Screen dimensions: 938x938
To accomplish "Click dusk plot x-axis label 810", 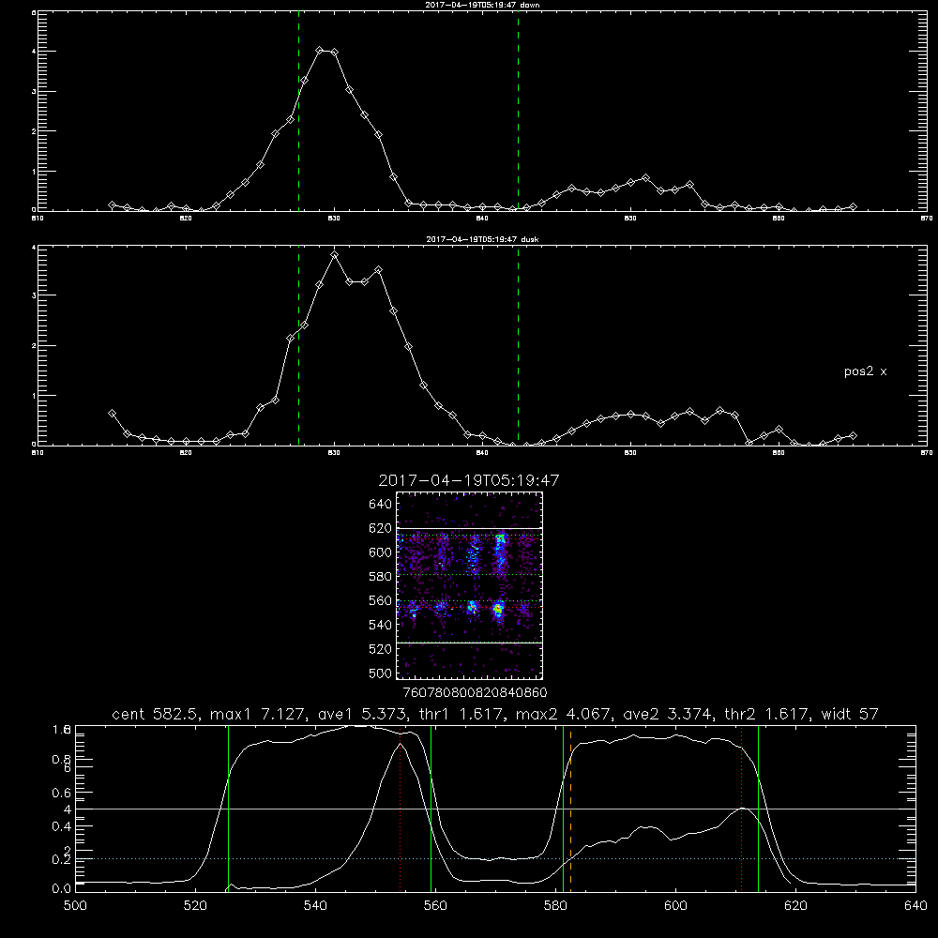I will 38,453.
